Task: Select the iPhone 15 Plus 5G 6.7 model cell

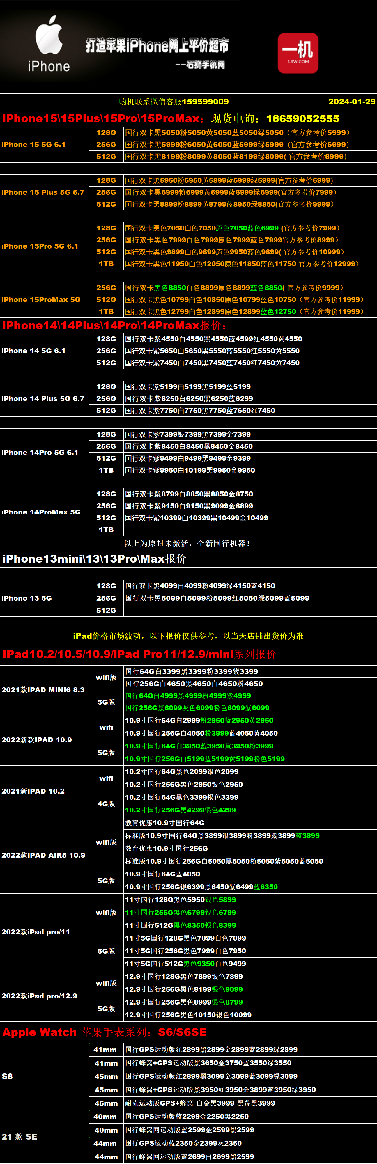Action: click(45, 192)
